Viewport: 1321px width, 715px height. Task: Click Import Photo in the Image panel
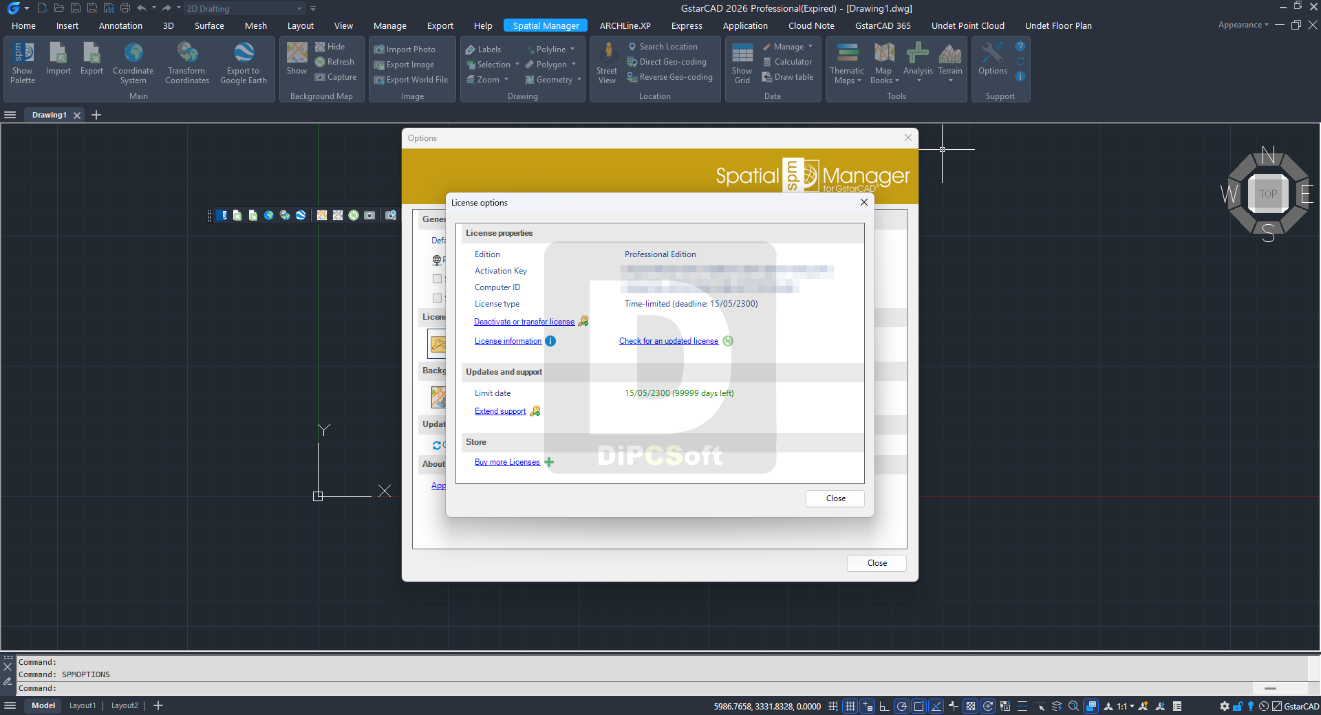tap(405, 49)
